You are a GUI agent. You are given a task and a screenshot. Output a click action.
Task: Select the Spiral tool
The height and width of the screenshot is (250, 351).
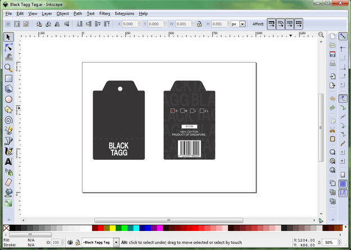pyautogui.click(x=8, y=120)
